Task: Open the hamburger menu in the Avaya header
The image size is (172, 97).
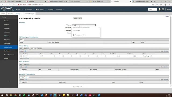Action: pyautogui.click(x=163, y=9)
